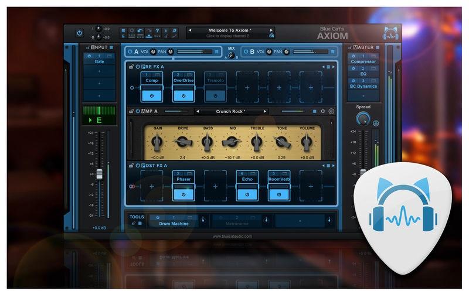Click the zoom magnifier icon in toolbar
469x291 pixels.
pyautogui.click(x=174, y=30)
